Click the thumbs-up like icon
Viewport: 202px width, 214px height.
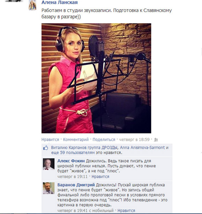coord(46,148)
